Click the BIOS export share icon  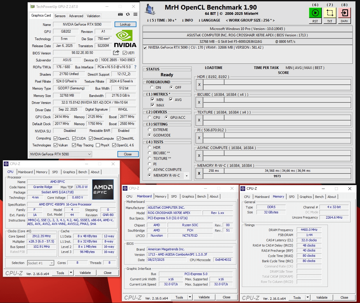pos(116,52)
